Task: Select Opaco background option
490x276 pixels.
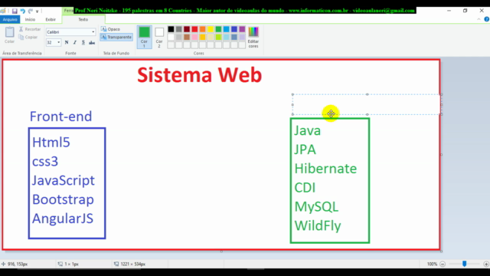Action: 110,29
